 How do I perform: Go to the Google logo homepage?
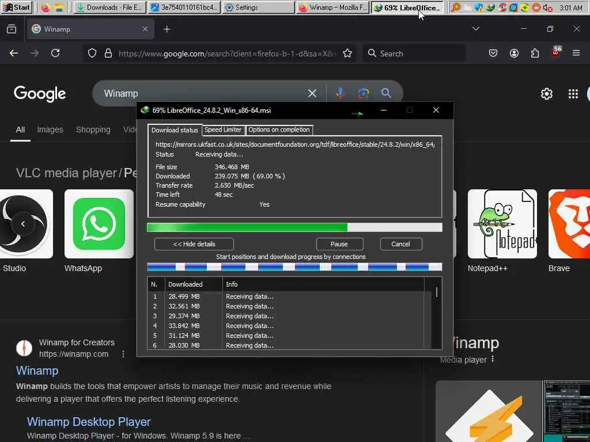point(40,94)
